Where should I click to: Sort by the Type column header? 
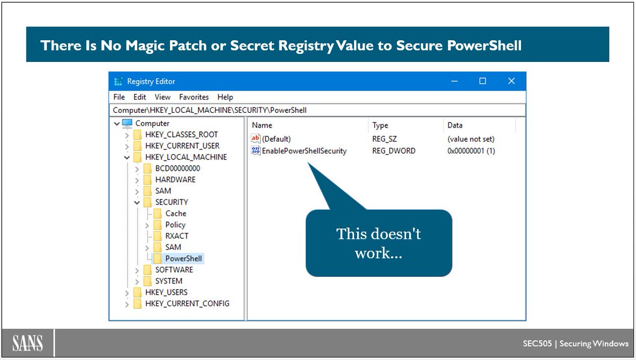[405, 125]
